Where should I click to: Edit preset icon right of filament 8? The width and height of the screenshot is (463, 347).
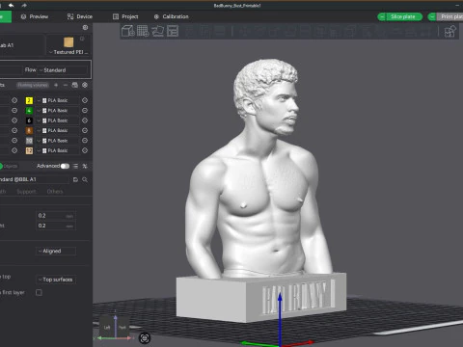tap(85, 130)
